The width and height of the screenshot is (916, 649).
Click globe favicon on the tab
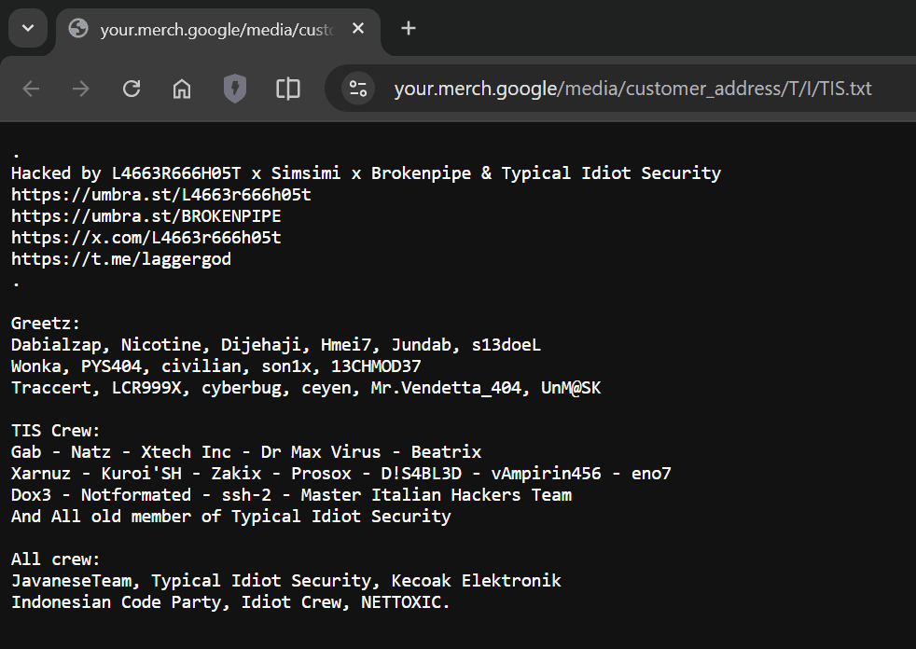click(78, 28)
